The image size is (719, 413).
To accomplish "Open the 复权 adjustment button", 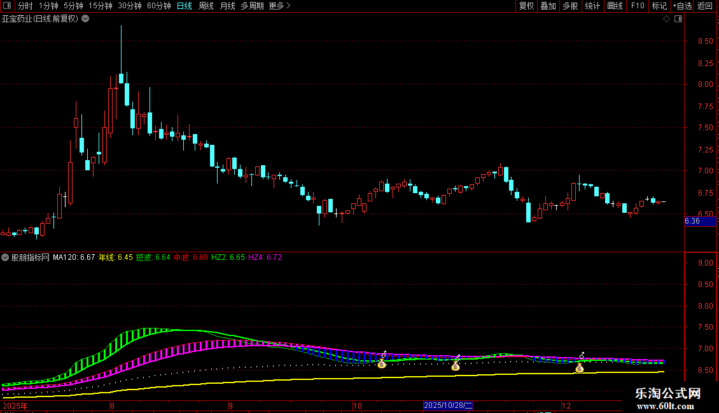I will (526, 6).
